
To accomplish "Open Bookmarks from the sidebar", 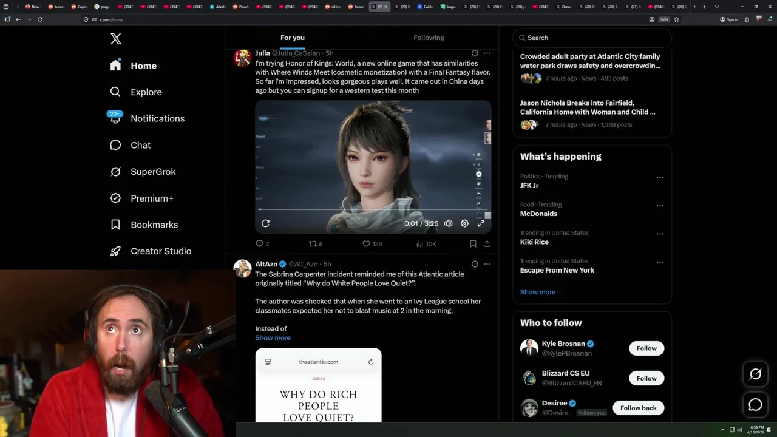I will pyautogui.click(x=144, y=225).
